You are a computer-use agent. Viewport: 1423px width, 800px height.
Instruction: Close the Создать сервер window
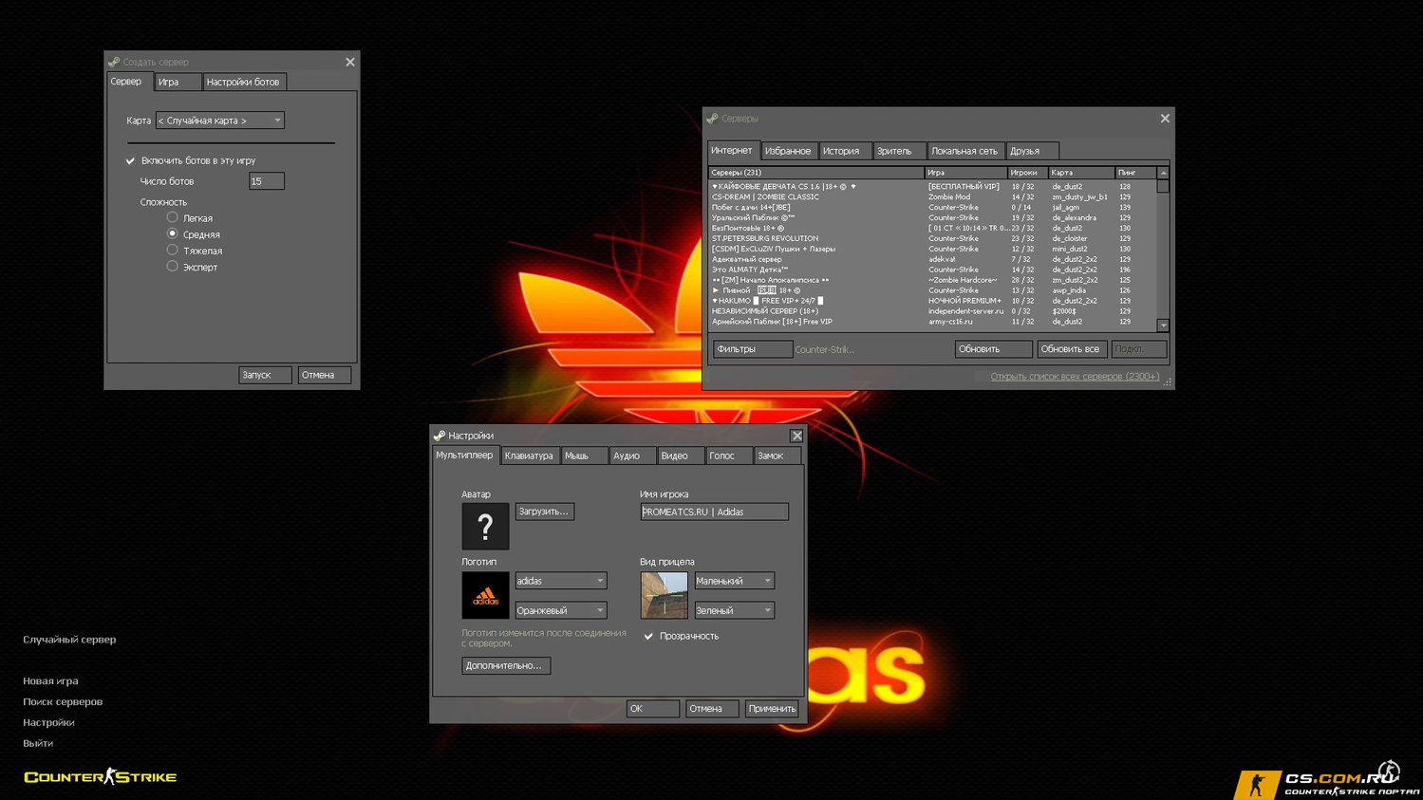tap(350, 62)
